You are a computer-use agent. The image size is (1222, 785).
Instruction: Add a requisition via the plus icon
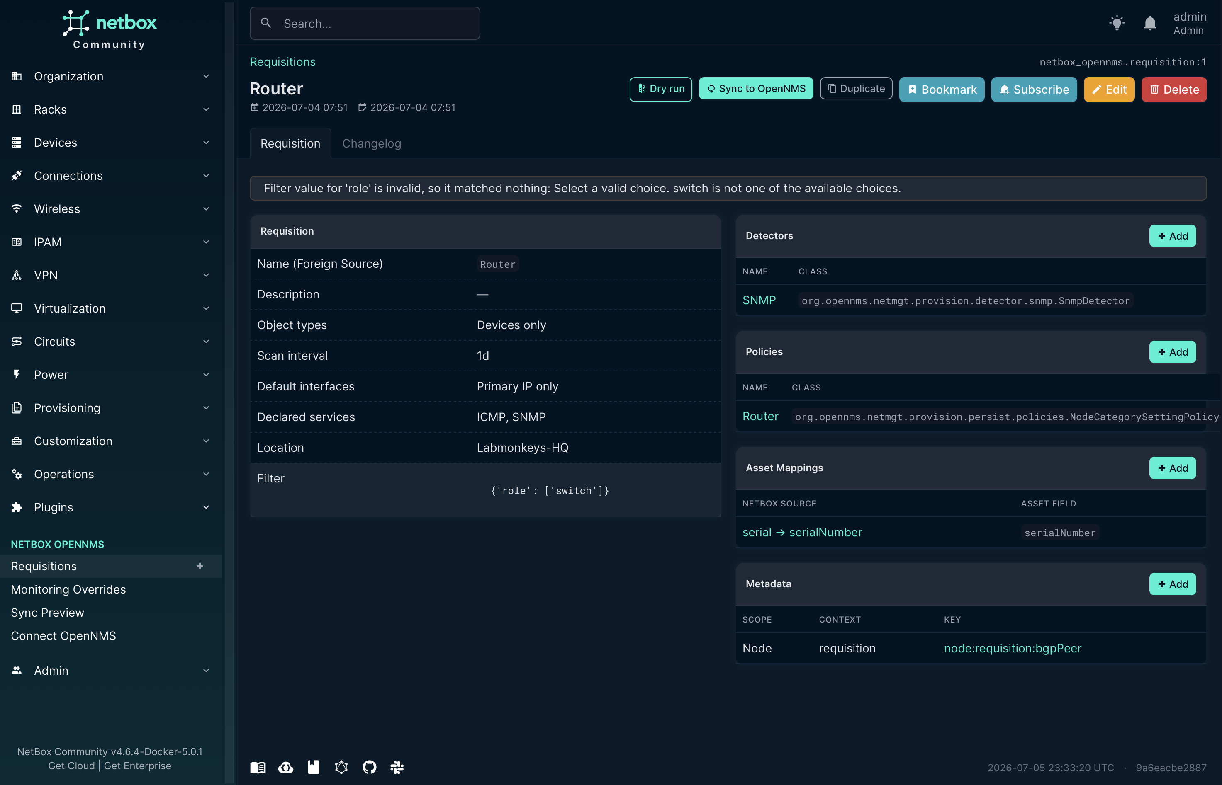tap(200, 566)
